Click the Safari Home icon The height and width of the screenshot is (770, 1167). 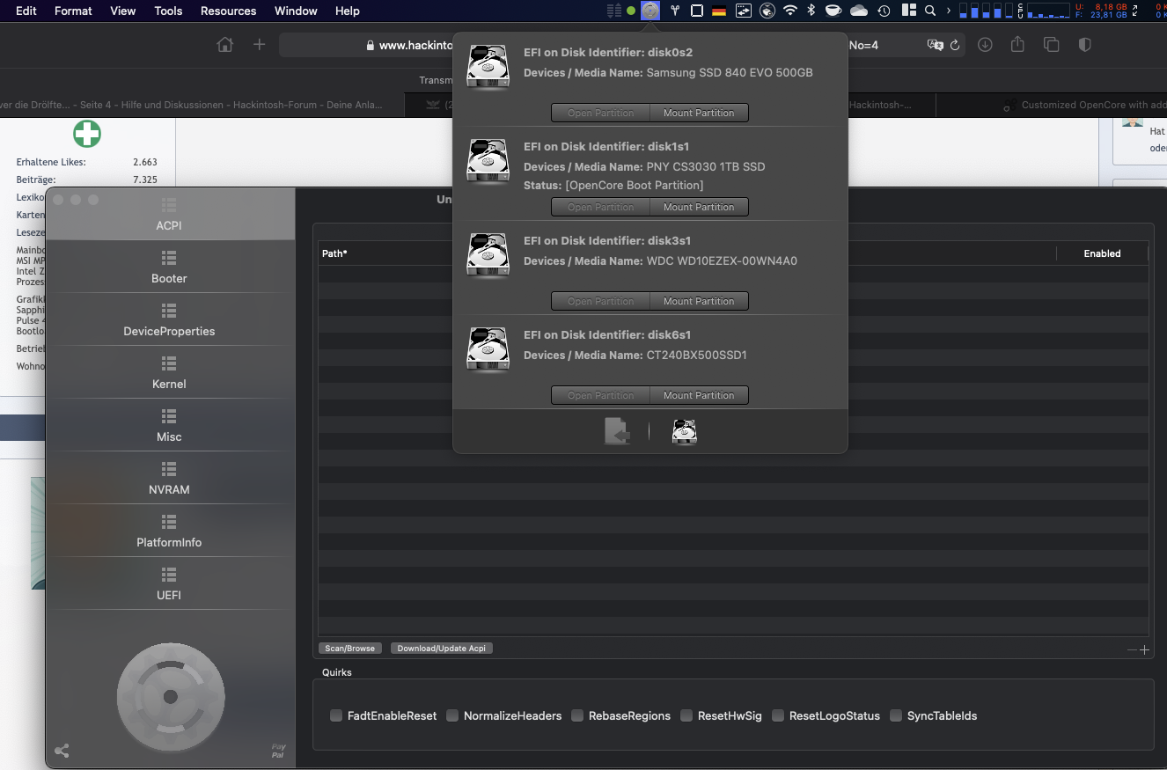click(225, 44)
